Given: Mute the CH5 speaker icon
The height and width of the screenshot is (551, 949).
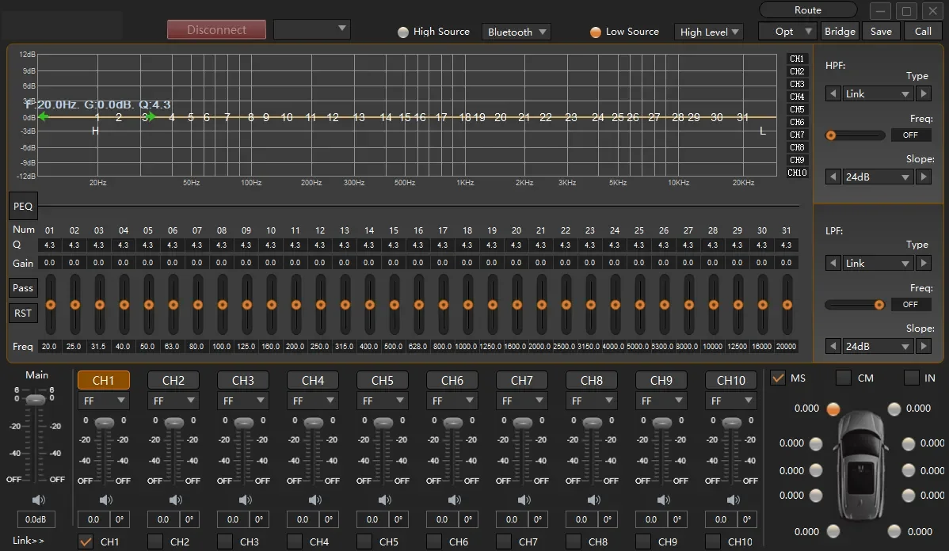Looking at the screenshot, I should click(384, 500).
